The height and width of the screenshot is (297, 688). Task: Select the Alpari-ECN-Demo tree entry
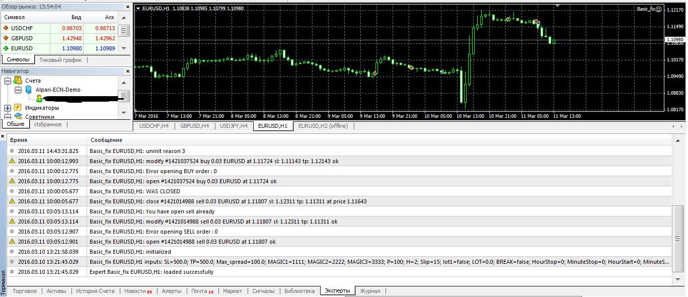point(58,90)
